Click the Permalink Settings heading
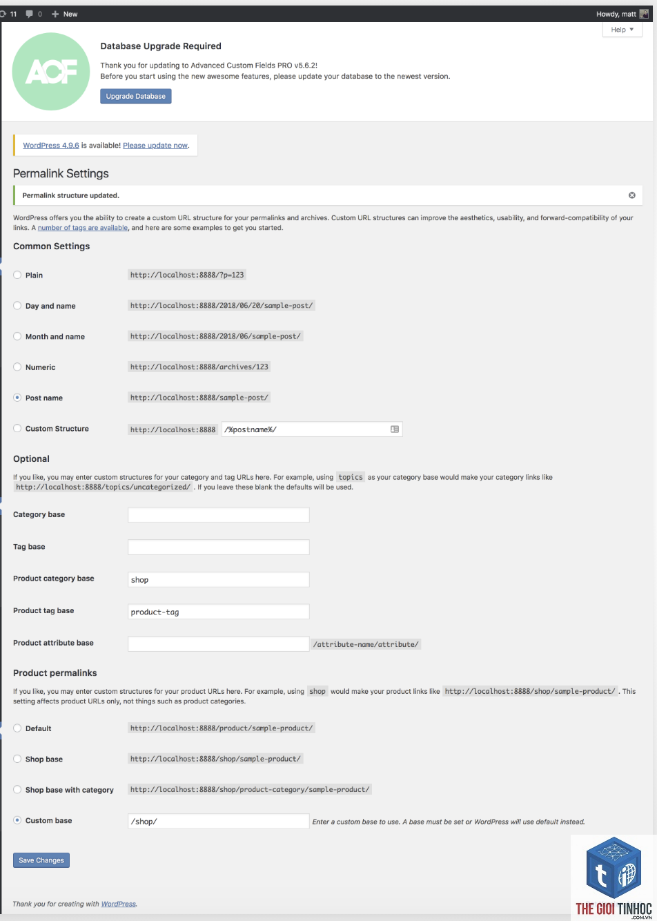Image resolution: width=657 pixels, height=921 pixels. tap(61, 173)
